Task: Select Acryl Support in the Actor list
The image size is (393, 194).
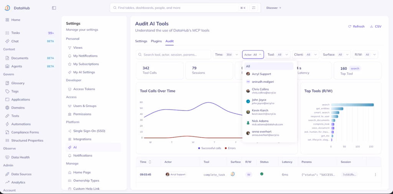Action: [x=269, y=74]
